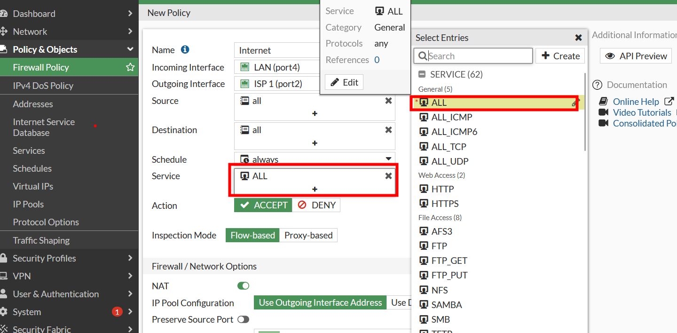Open Virtual IPs in the sidebar

tap(33, 186)
